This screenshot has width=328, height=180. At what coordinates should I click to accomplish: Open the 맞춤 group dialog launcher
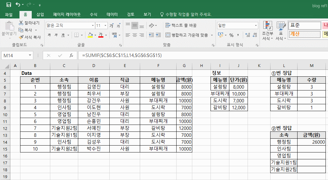click(x=213, y=45)
